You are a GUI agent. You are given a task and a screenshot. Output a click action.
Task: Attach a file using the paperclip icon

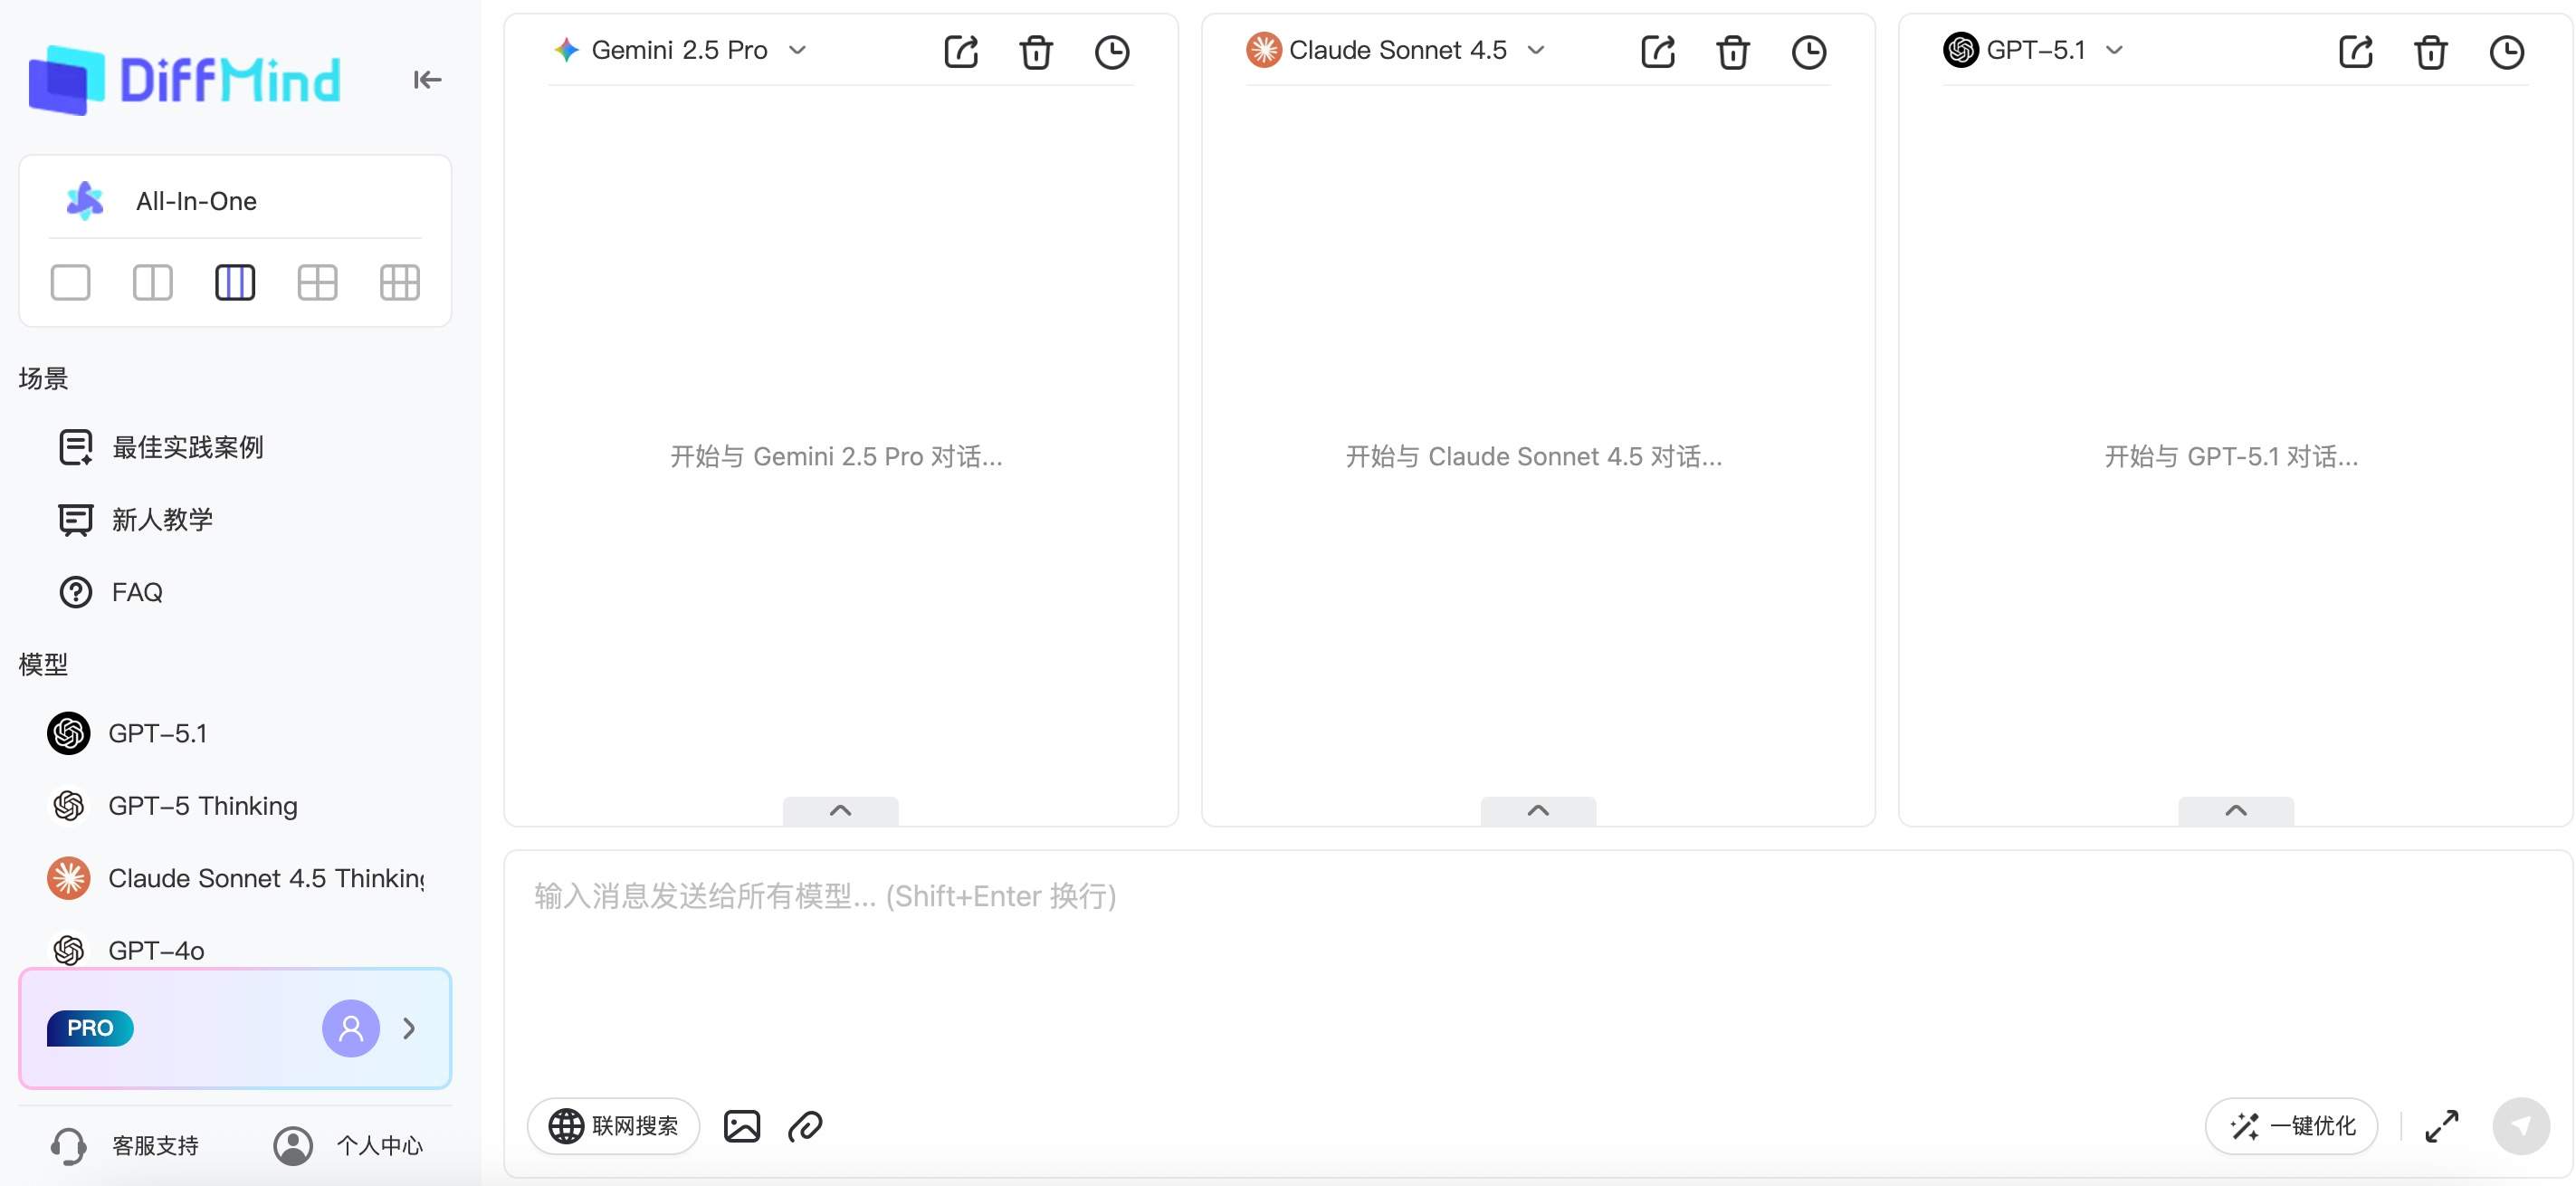point(805,1126)
